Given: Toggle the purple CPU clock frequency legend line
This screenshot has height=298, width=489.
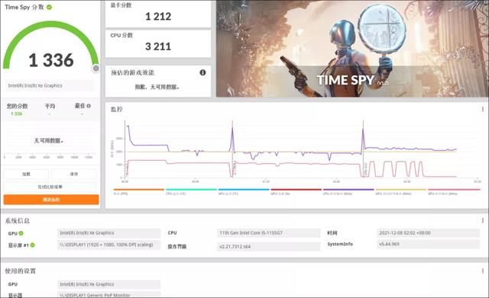Looking at the screenshot, I should [348, 191].
